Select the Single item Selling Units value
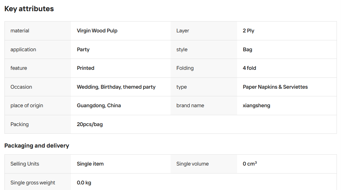341x190 pixels. tap(90, 164)
